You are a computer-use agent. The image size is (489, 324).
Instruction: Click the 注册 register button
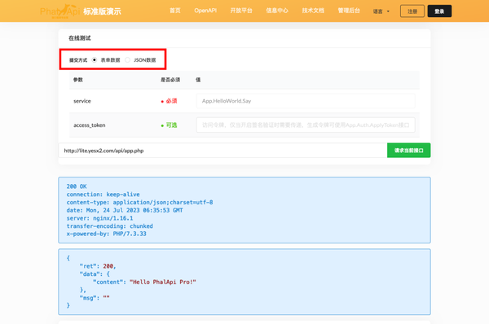pyautogui.click(x=412, y=11)
